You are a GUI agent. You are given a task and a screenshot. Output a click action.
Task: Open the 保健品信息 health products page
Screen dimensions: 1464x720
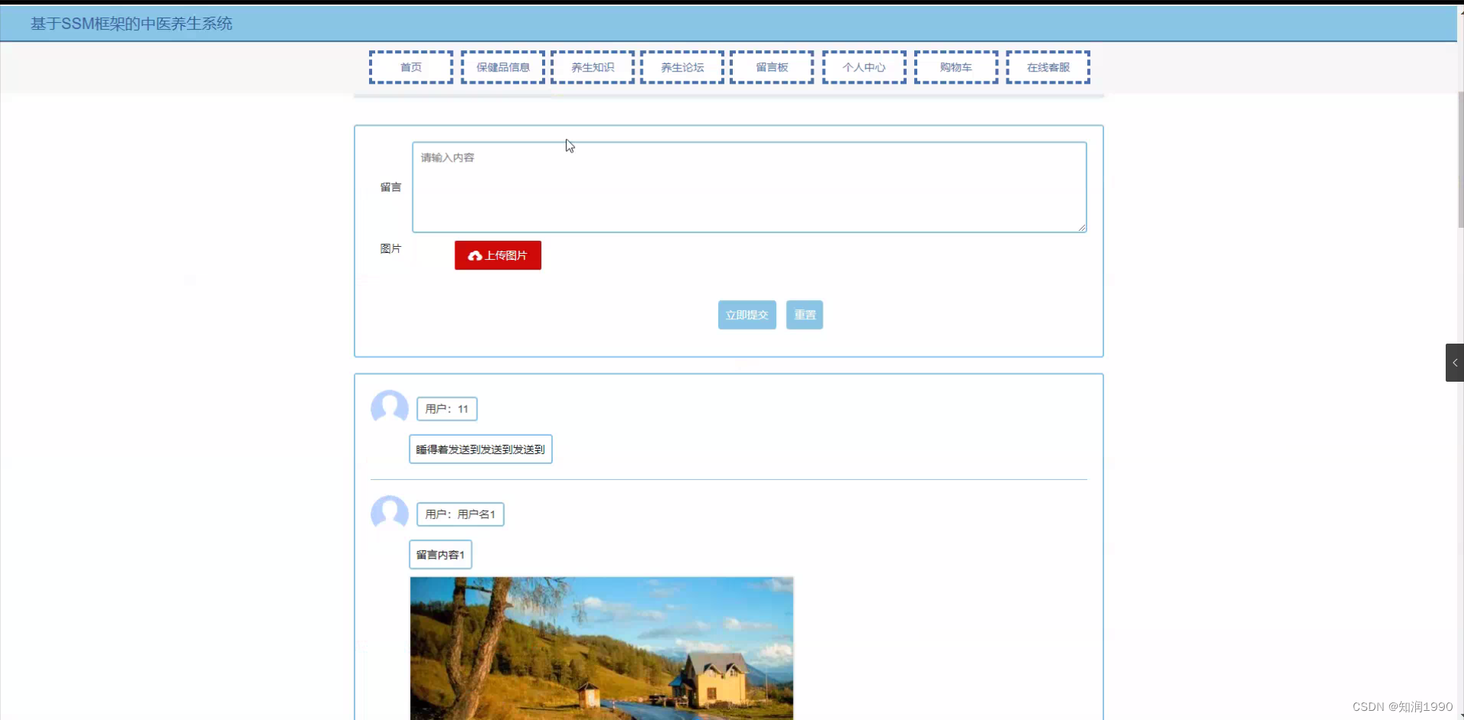coord(502,67)
